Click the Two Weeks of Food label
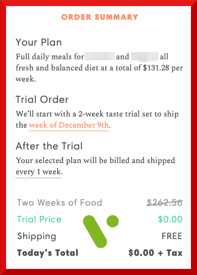Image resolution: width=197 pixels, height=275 pixels. click(x=60, y=203)
